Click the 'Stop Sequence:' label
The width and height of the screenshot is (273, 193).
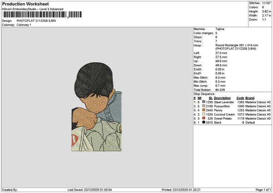click(205, 94)
